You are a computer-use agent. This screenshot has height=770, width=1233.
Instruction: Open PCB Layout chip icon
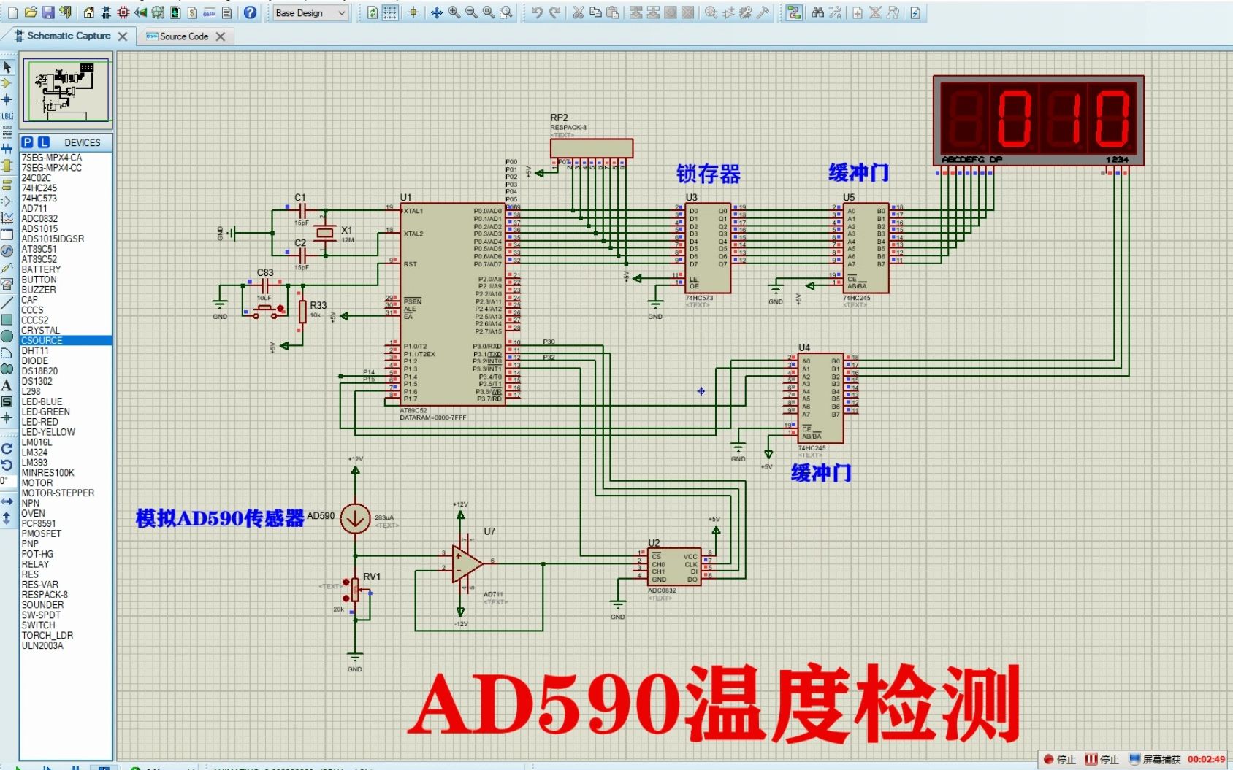click(x=123, y=12)
